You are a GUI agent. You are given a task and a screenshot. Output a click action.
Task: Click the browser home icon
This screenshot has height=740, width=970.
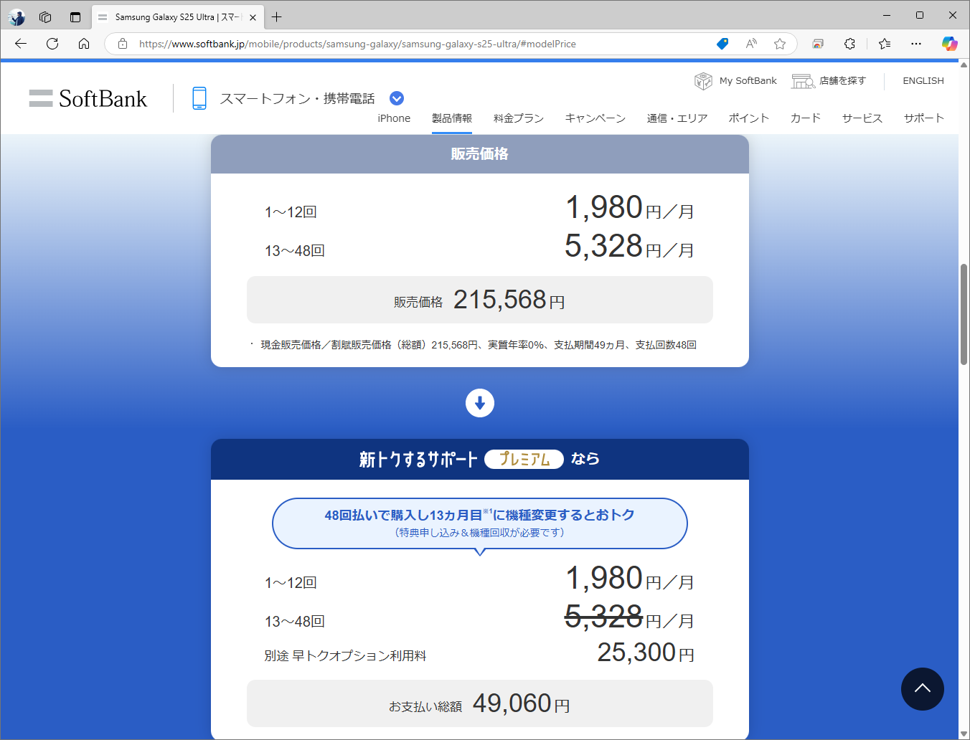pos(84,44)
